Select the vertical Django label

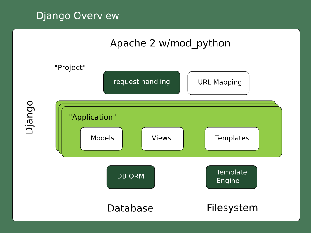tap(29, 117)
